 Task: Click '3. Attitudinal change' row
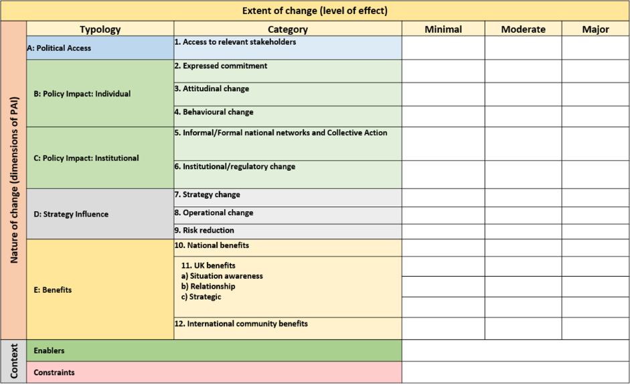288,94
